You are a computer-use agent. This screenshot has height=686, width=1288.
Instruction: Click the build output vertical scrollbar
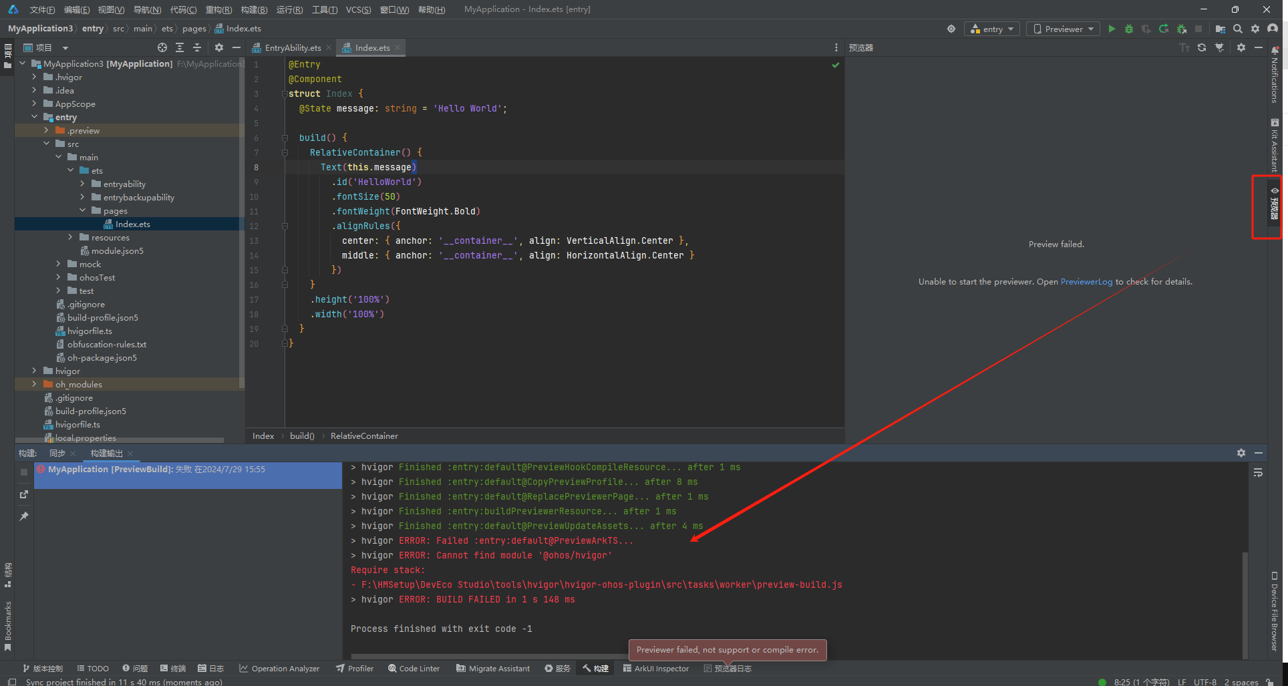tap(1245, 605)
